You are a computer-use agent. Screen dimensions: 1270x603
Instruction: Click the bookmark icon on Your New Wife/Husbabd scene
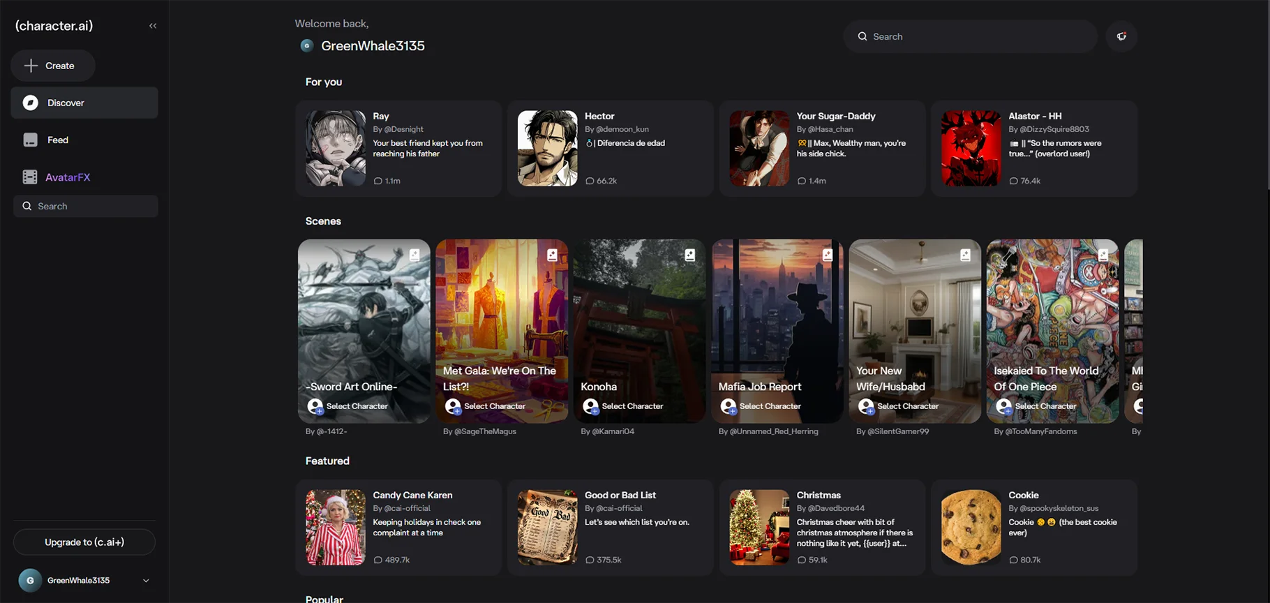click(x=965, y=255)
